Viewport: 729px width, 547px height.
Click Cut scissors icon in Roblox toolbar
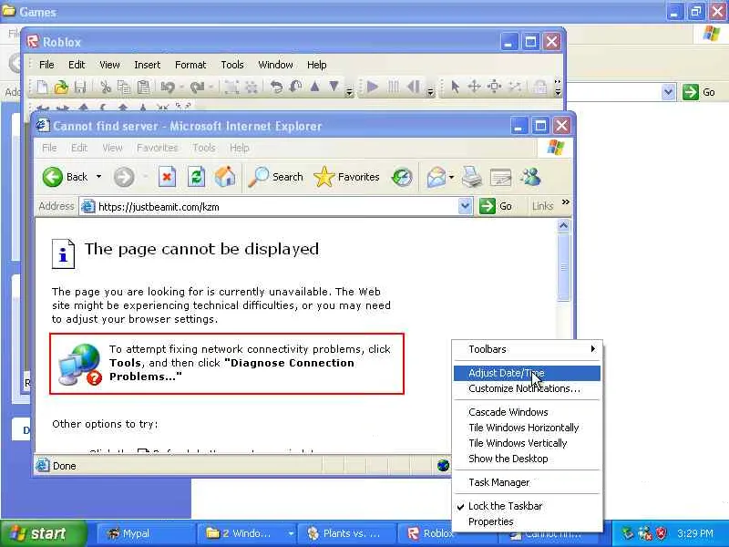(x=106, y=87)
